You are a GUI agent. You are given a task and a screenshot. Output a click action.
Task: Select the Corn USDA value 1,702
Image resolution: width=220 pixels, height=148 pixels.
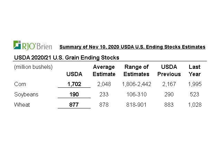pos(74,84)
